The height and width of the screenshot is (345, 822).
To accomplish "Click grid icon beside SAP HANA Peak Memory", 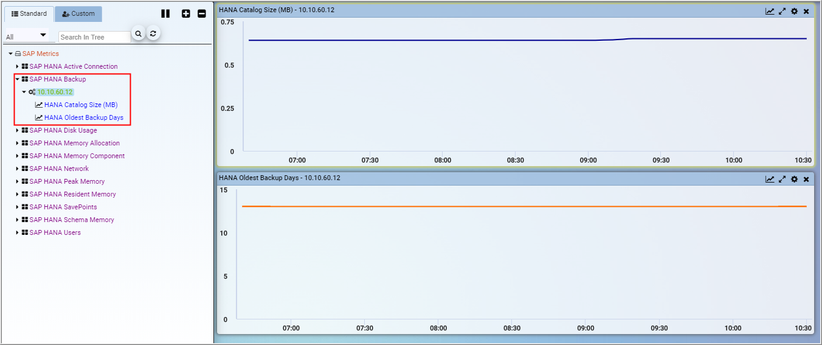I will [x=25, y=181].
